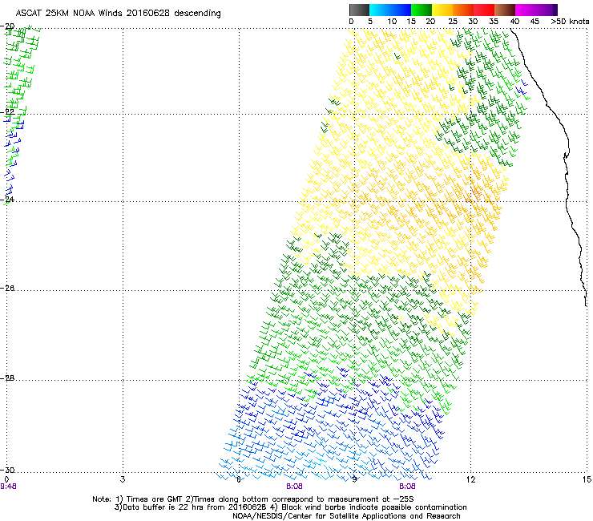Click the '-20' latitude axis label
Screen dimensions: 593x521
click(x=9, y=26)
